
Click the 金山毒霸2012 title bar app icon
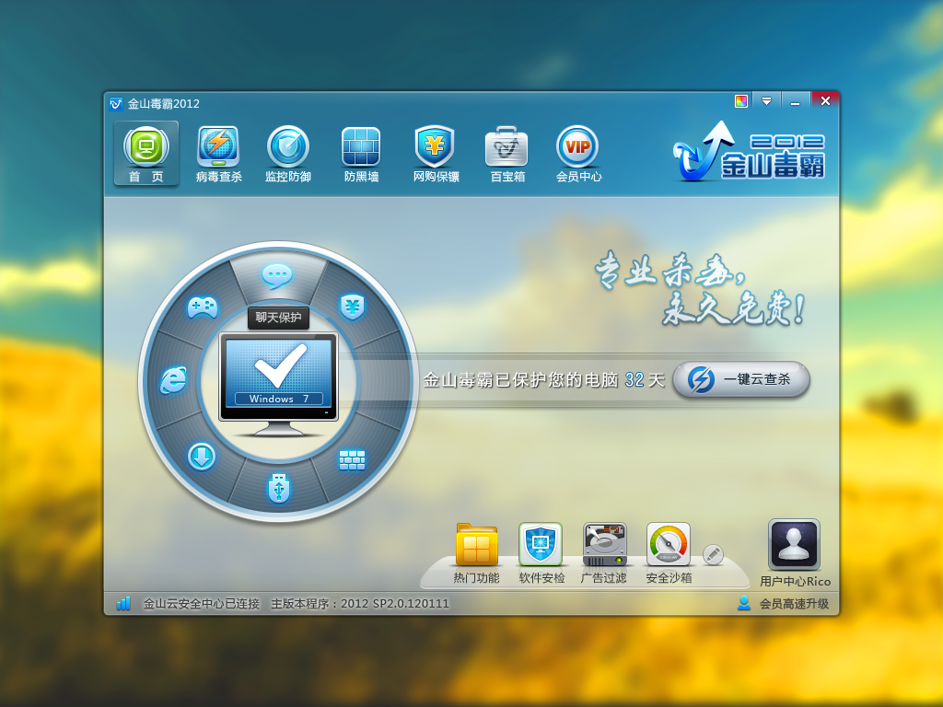pyautogui.click(x=116, y=104)
